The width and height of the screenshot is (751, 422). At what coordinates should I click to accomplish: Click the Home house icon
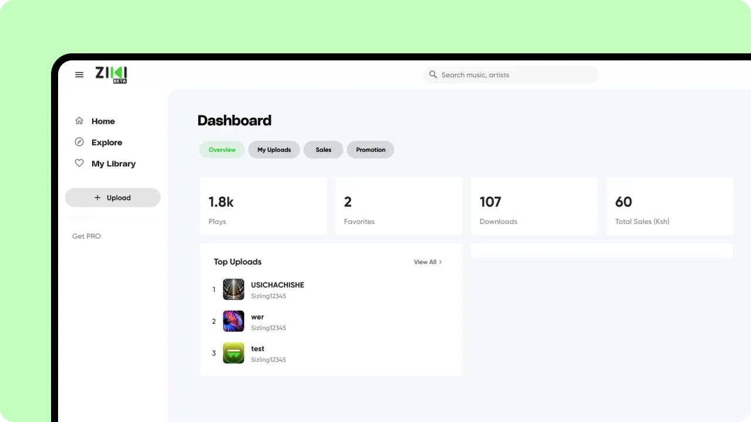79,121
